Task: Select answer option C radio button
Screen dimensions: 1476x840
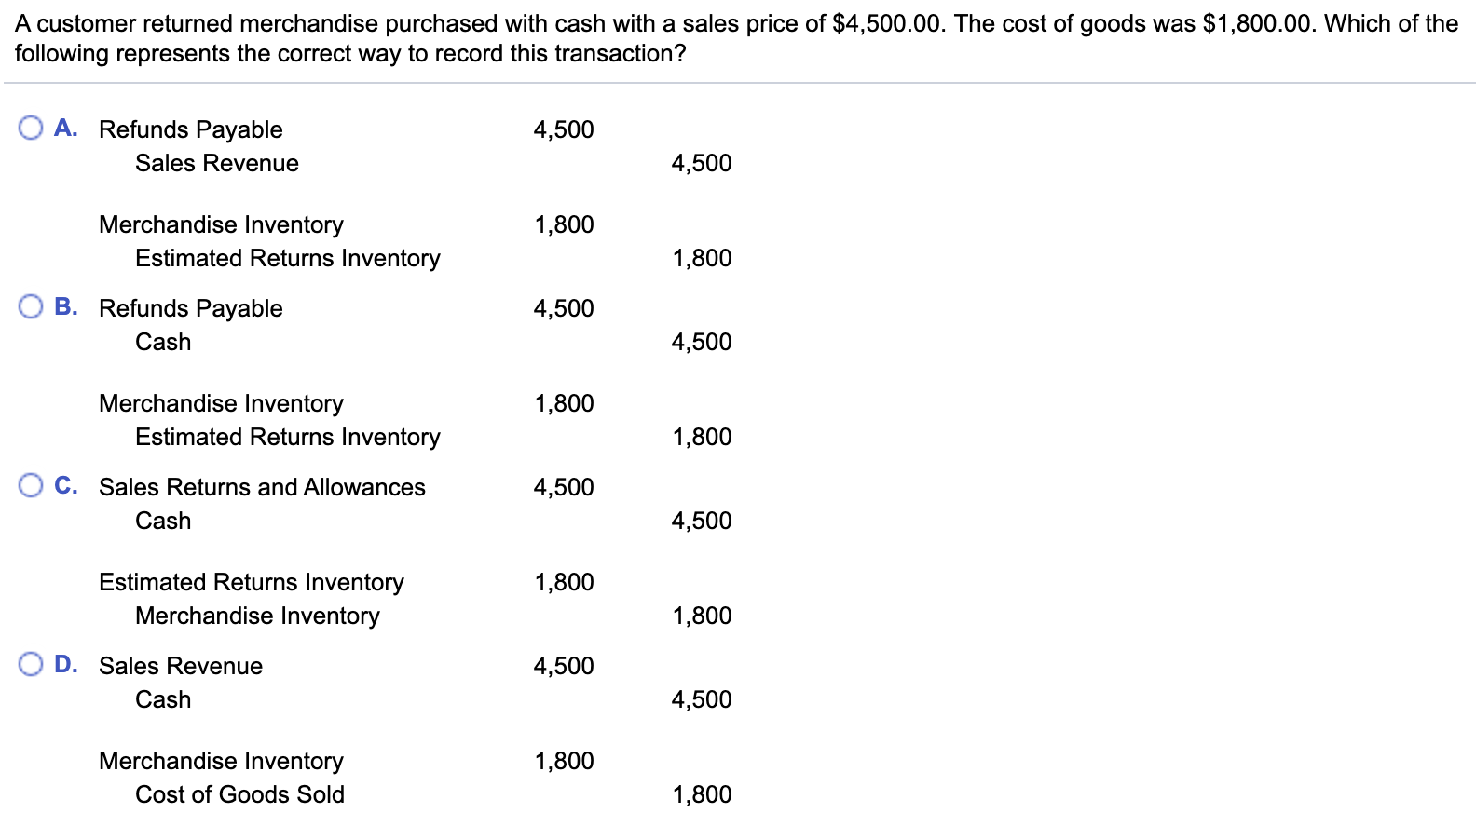Action: pos(31,485)
